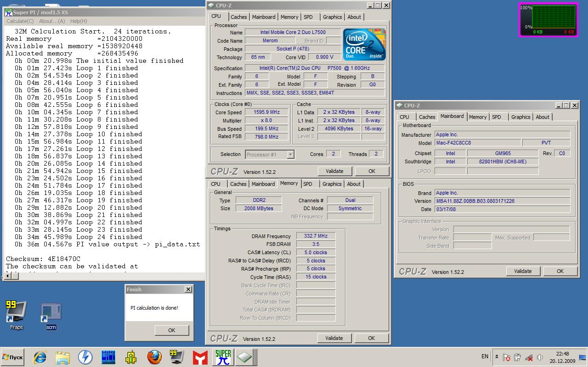Click the Super PI title bar icon

point(9,11)
